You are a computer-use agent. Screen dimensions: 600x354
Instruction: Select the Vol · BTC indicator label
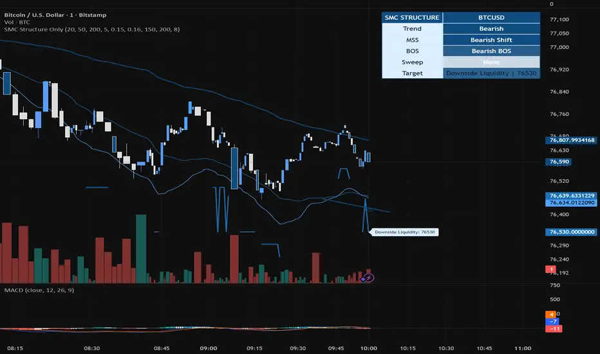(17, 22)
